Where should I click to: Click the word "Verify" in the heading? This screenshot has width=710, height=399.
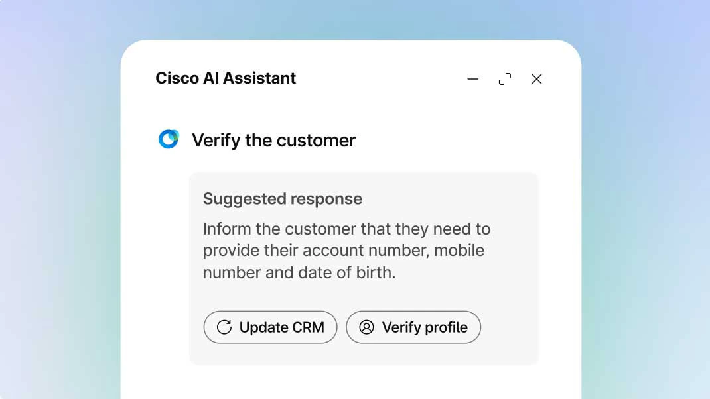(x=216, y=141)
